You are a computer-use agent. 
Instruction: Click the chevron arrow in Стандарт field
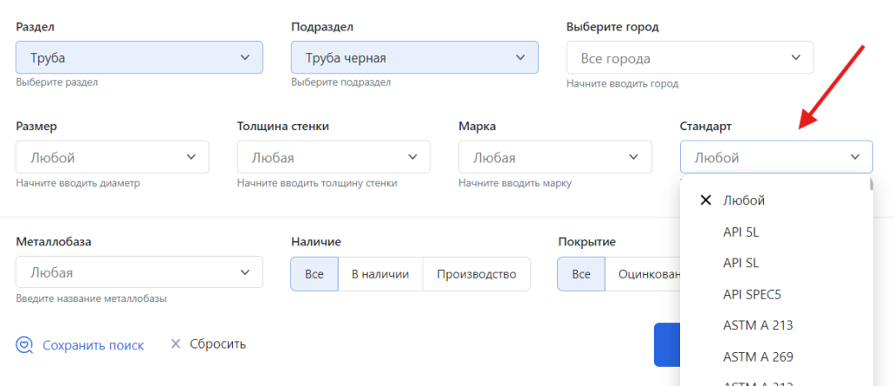[854, 157]
